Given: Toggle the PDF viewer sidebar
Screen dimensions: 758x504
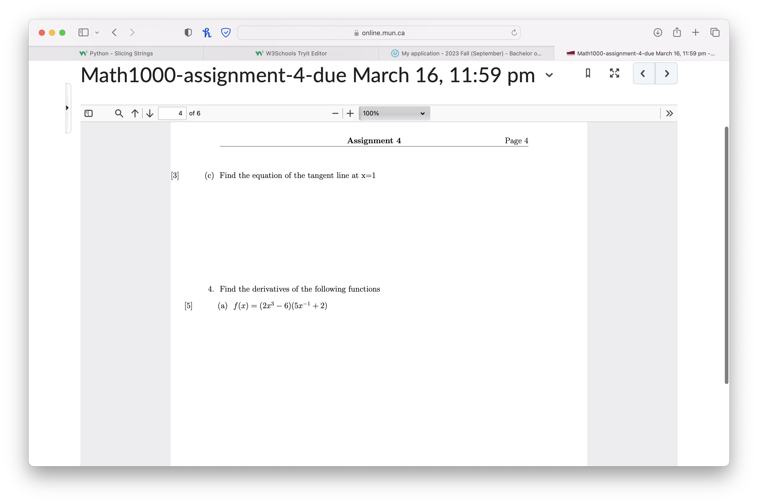Looking at the screenshot, I should coord(88,113).
